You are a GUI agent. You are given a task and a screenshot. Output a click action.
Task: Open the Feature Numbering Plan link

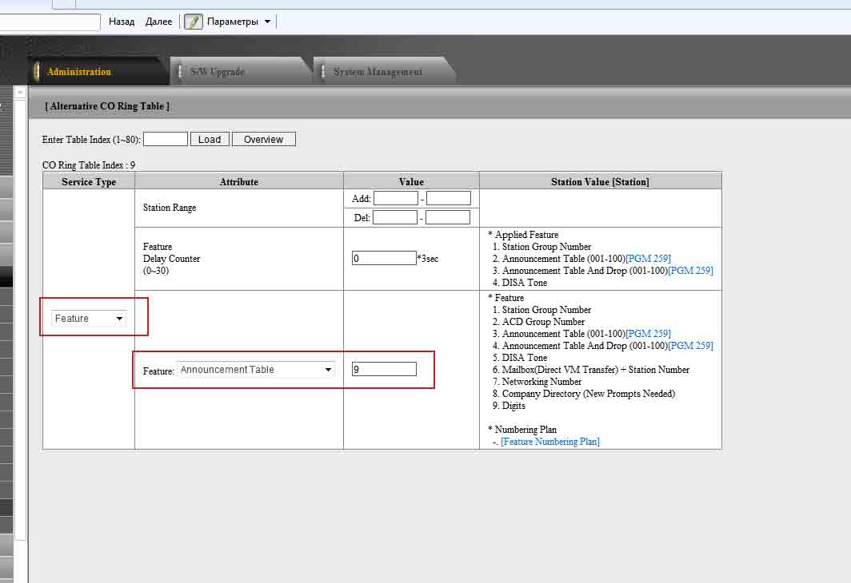[x=550, y=442]
